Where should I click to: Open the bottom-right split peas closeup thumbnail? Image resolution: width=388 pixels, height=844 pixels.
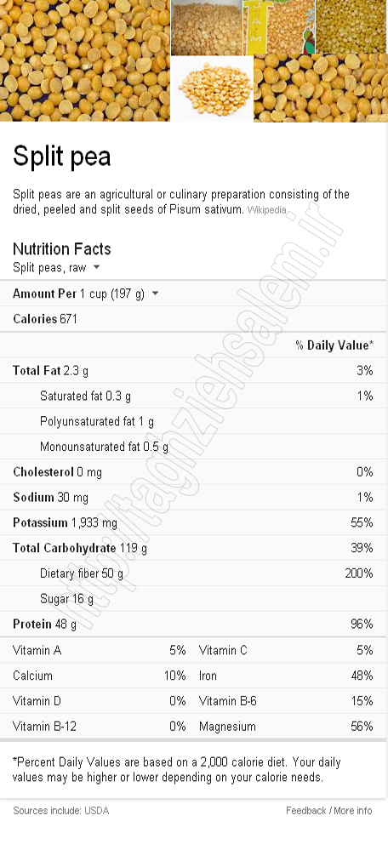coord(321,88)
